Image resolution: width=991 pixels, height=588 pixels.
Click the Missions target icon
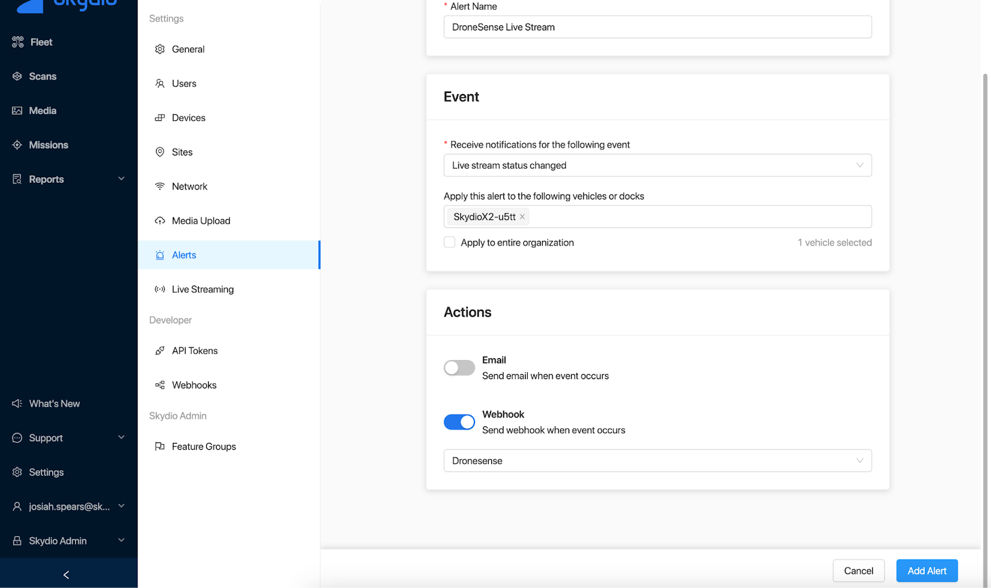pyautogui.click(x=17, y=145)
